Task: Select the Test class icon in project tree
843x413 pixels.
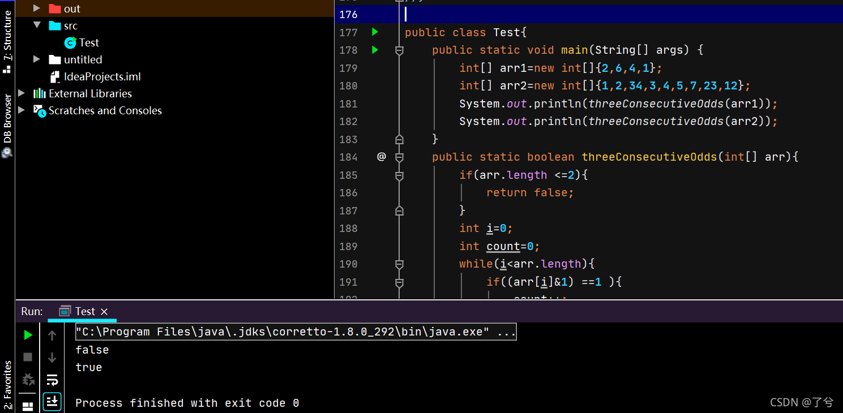Action: [70, 42]
